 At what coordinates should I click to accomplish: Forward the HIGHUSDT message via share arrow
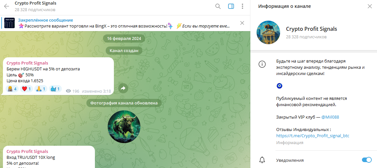(123, 88)
